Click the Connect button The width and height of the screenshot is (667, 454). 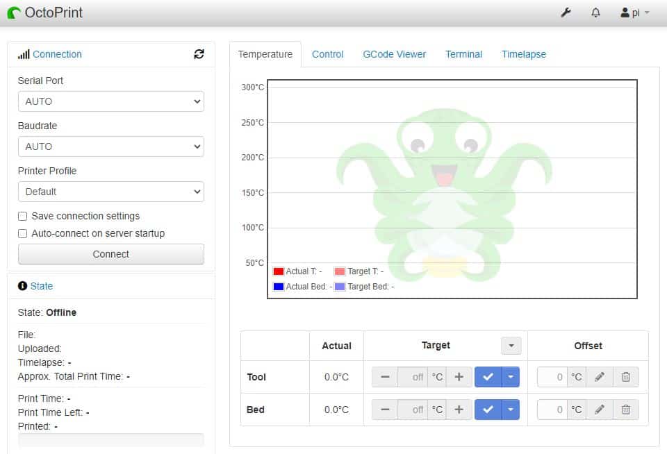[111, 254]
